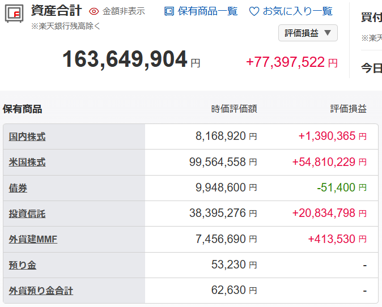Open the 外貨建MMF link
382x307 pixels.
point(33,239)
